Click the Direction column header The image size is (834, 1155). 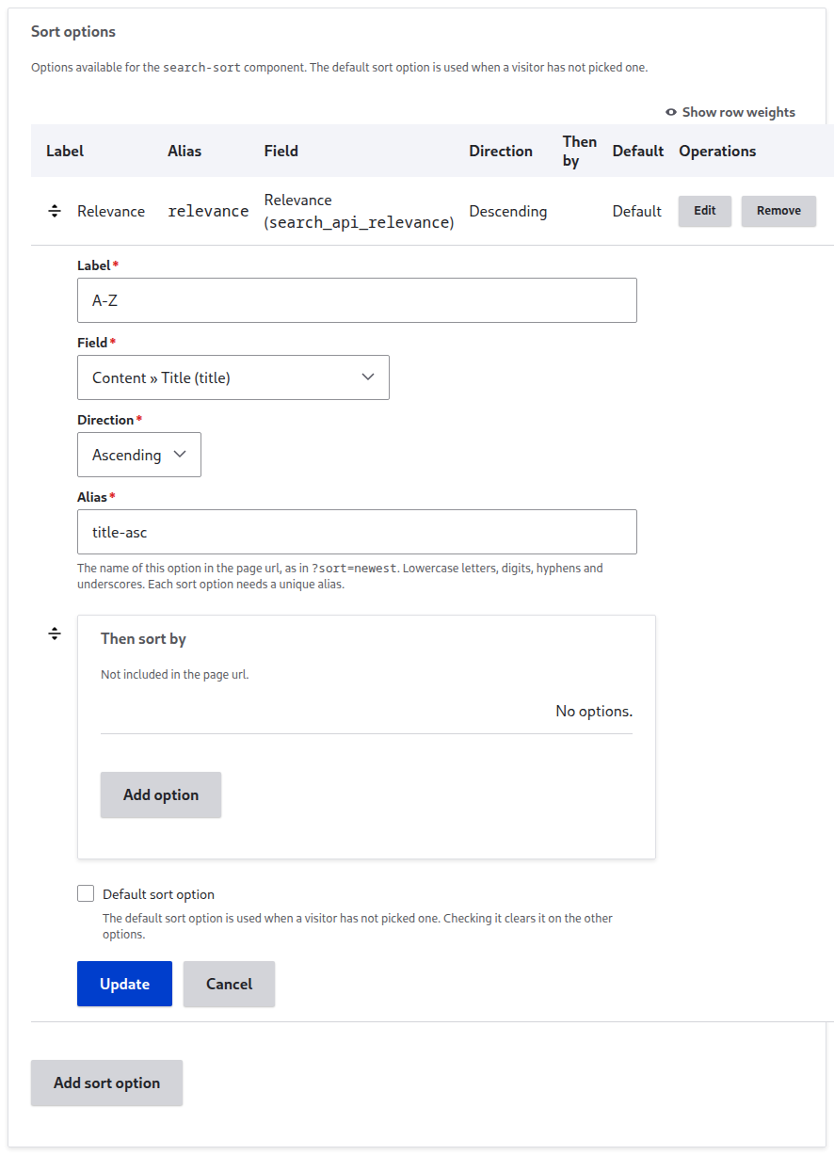click(501, 151)
